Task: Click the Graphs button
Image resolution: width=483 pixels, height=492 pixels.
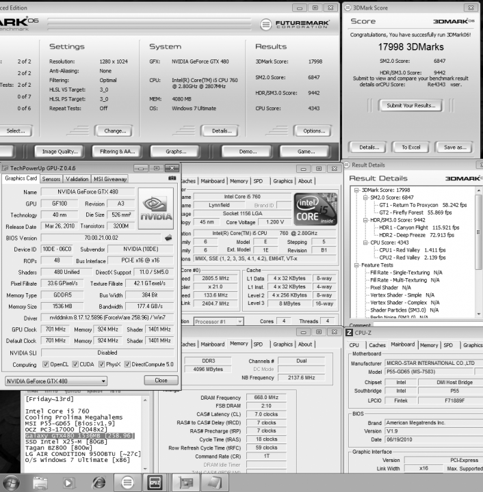Action: [176, 152]
